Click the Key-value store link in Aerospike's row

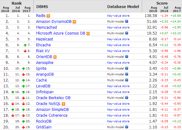(118, 63)
